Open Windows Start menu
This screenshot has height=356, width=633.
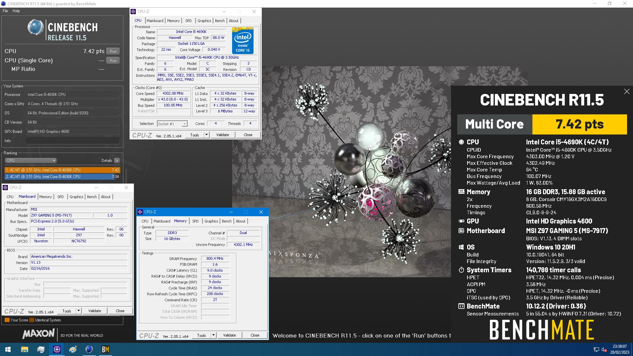(x=8, y=349)
